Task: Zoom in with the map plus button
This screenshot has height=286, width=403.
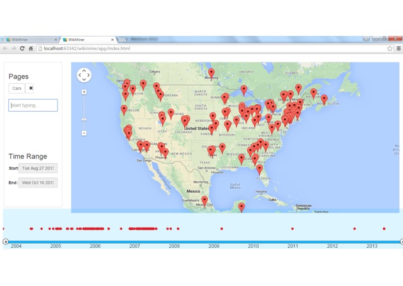Action: coord(84,92)
